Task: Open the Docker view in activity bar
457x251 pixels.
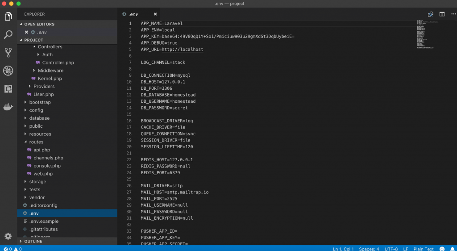Action: [8, 107]
